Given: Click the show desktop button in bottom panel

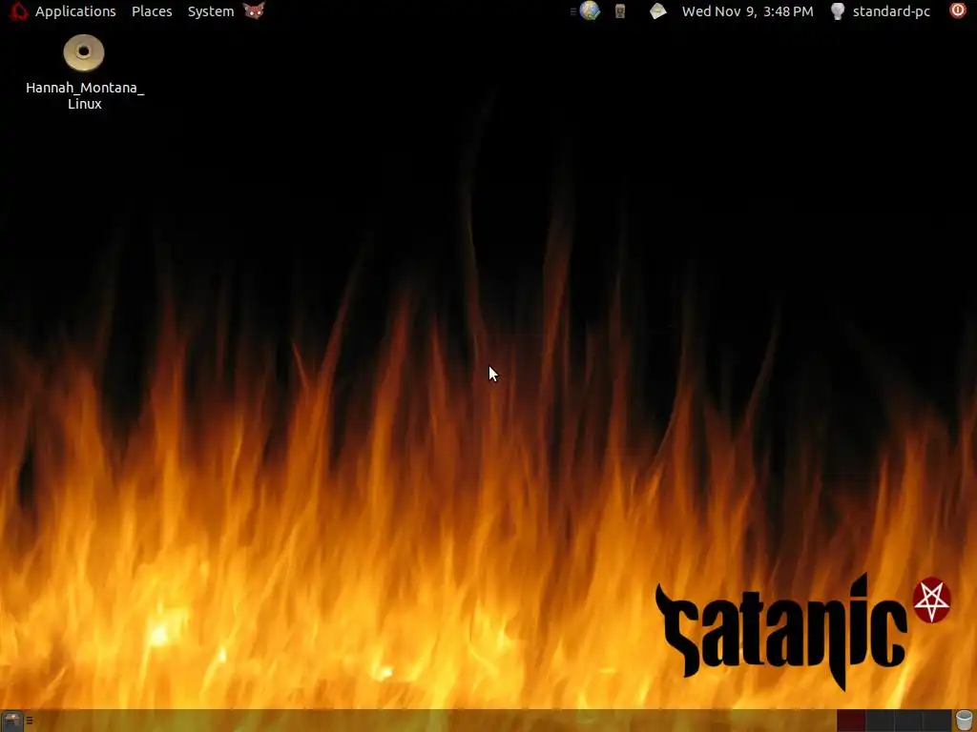Looking at the screenshot, I should pos(11,721).
